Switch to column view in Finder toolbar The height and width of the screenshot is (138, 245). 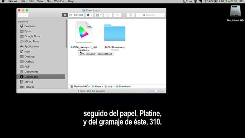click(x=76, y=15)
